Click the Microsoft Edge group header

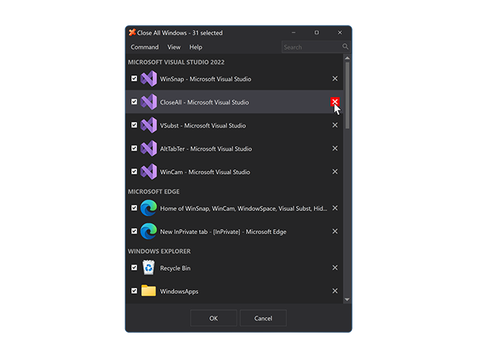coord(154,192)
